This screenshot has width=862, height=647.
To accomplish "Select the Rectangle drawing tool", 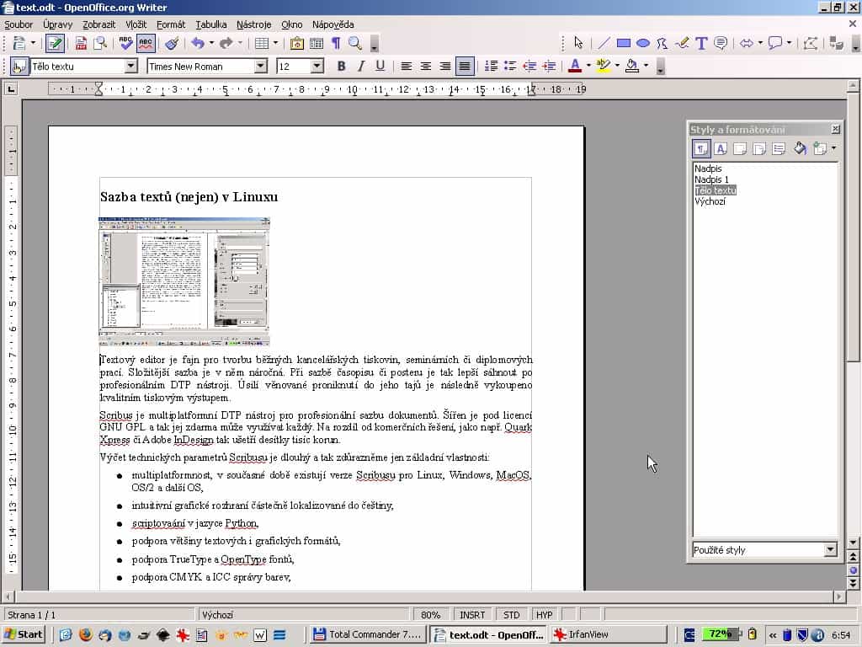I will (x=624, y=43).
